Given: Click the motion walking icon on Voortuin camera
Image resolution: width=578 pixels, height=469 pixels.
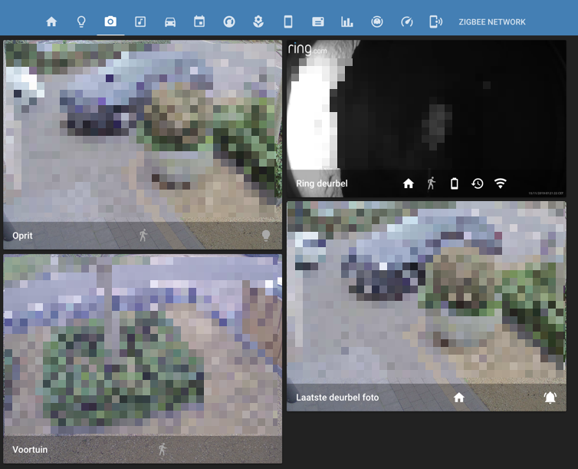Looking at the screenshot, I should (x=162, y=449).
